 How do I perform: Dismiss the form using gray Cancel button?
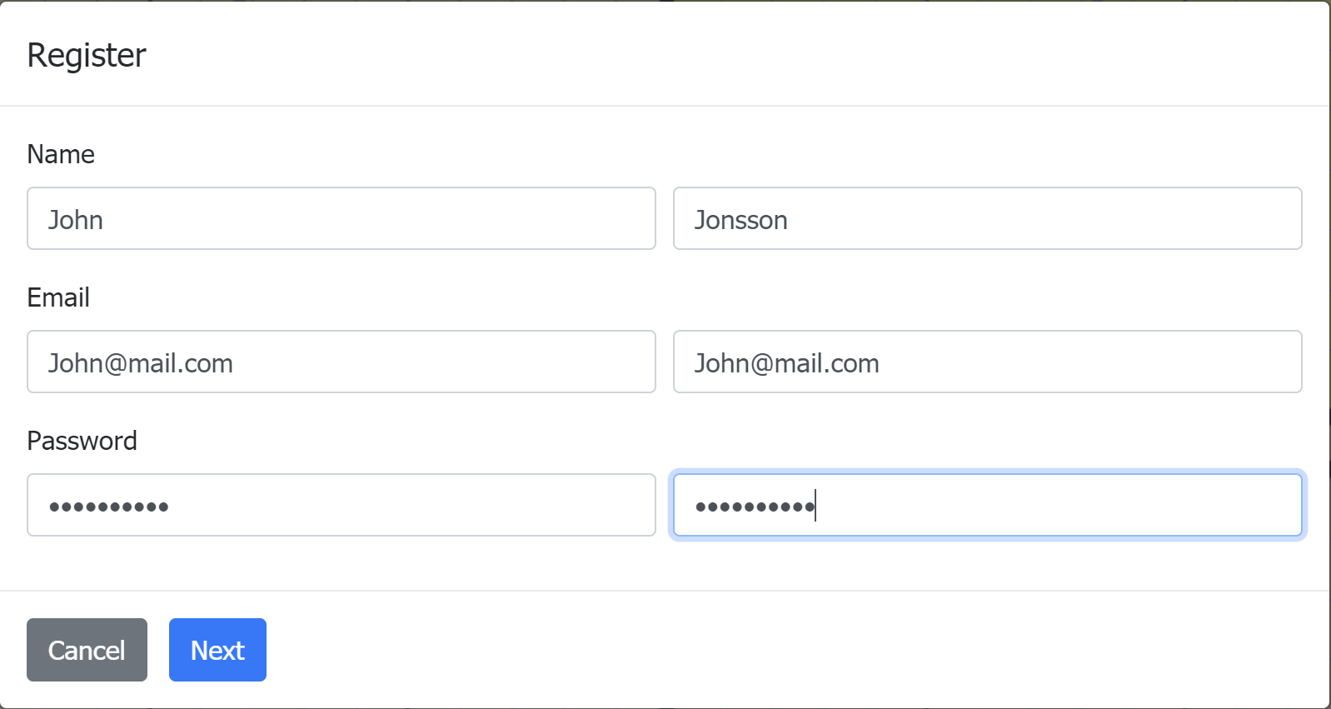click(87, 650)
